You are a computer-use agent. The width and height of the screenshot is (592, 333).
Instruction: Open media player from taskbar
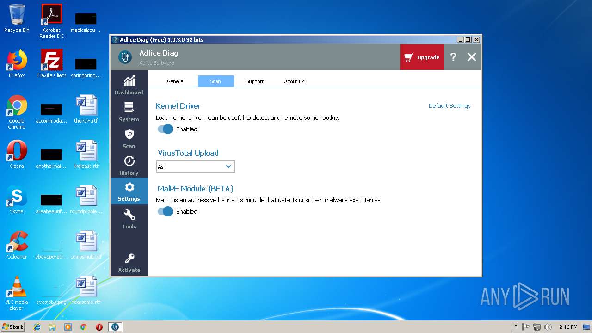68,327
